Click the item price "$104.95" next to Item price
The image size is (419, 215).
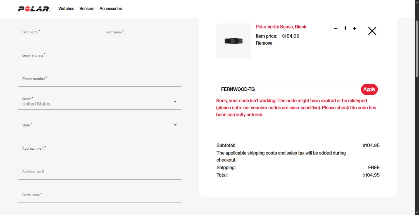click(x=291, y=36)
